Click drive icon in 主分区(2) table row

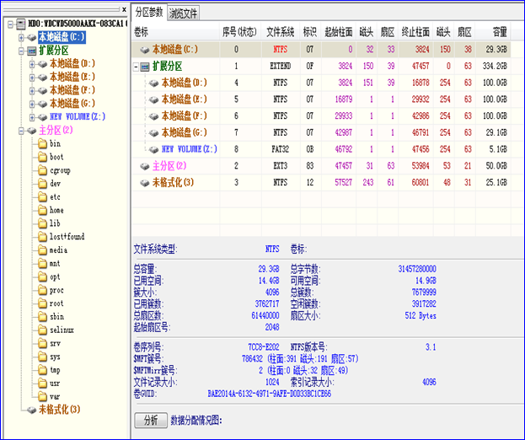[145, 166]
